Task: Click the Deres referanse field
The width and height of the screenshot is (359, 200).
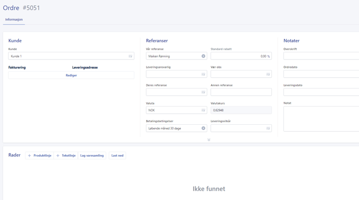Action: click(176, 92)
